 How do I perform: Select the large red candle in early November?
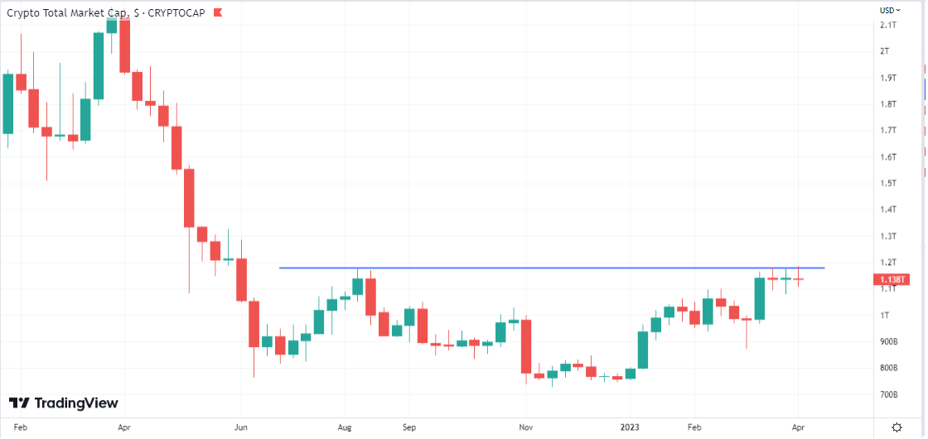click(x=525, y=346)
